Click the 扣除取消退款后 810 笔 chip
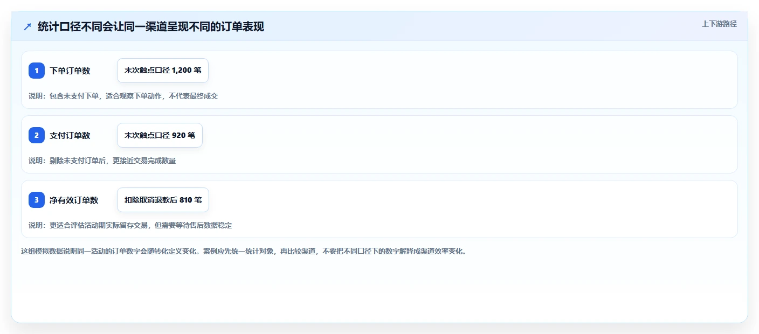Viewport: 759px width, 334px height. (x=163, y=200)
